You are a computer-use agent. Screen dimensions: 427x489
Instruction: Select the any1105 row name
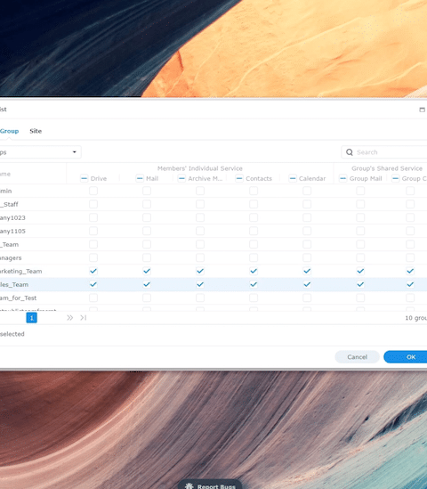12,231
